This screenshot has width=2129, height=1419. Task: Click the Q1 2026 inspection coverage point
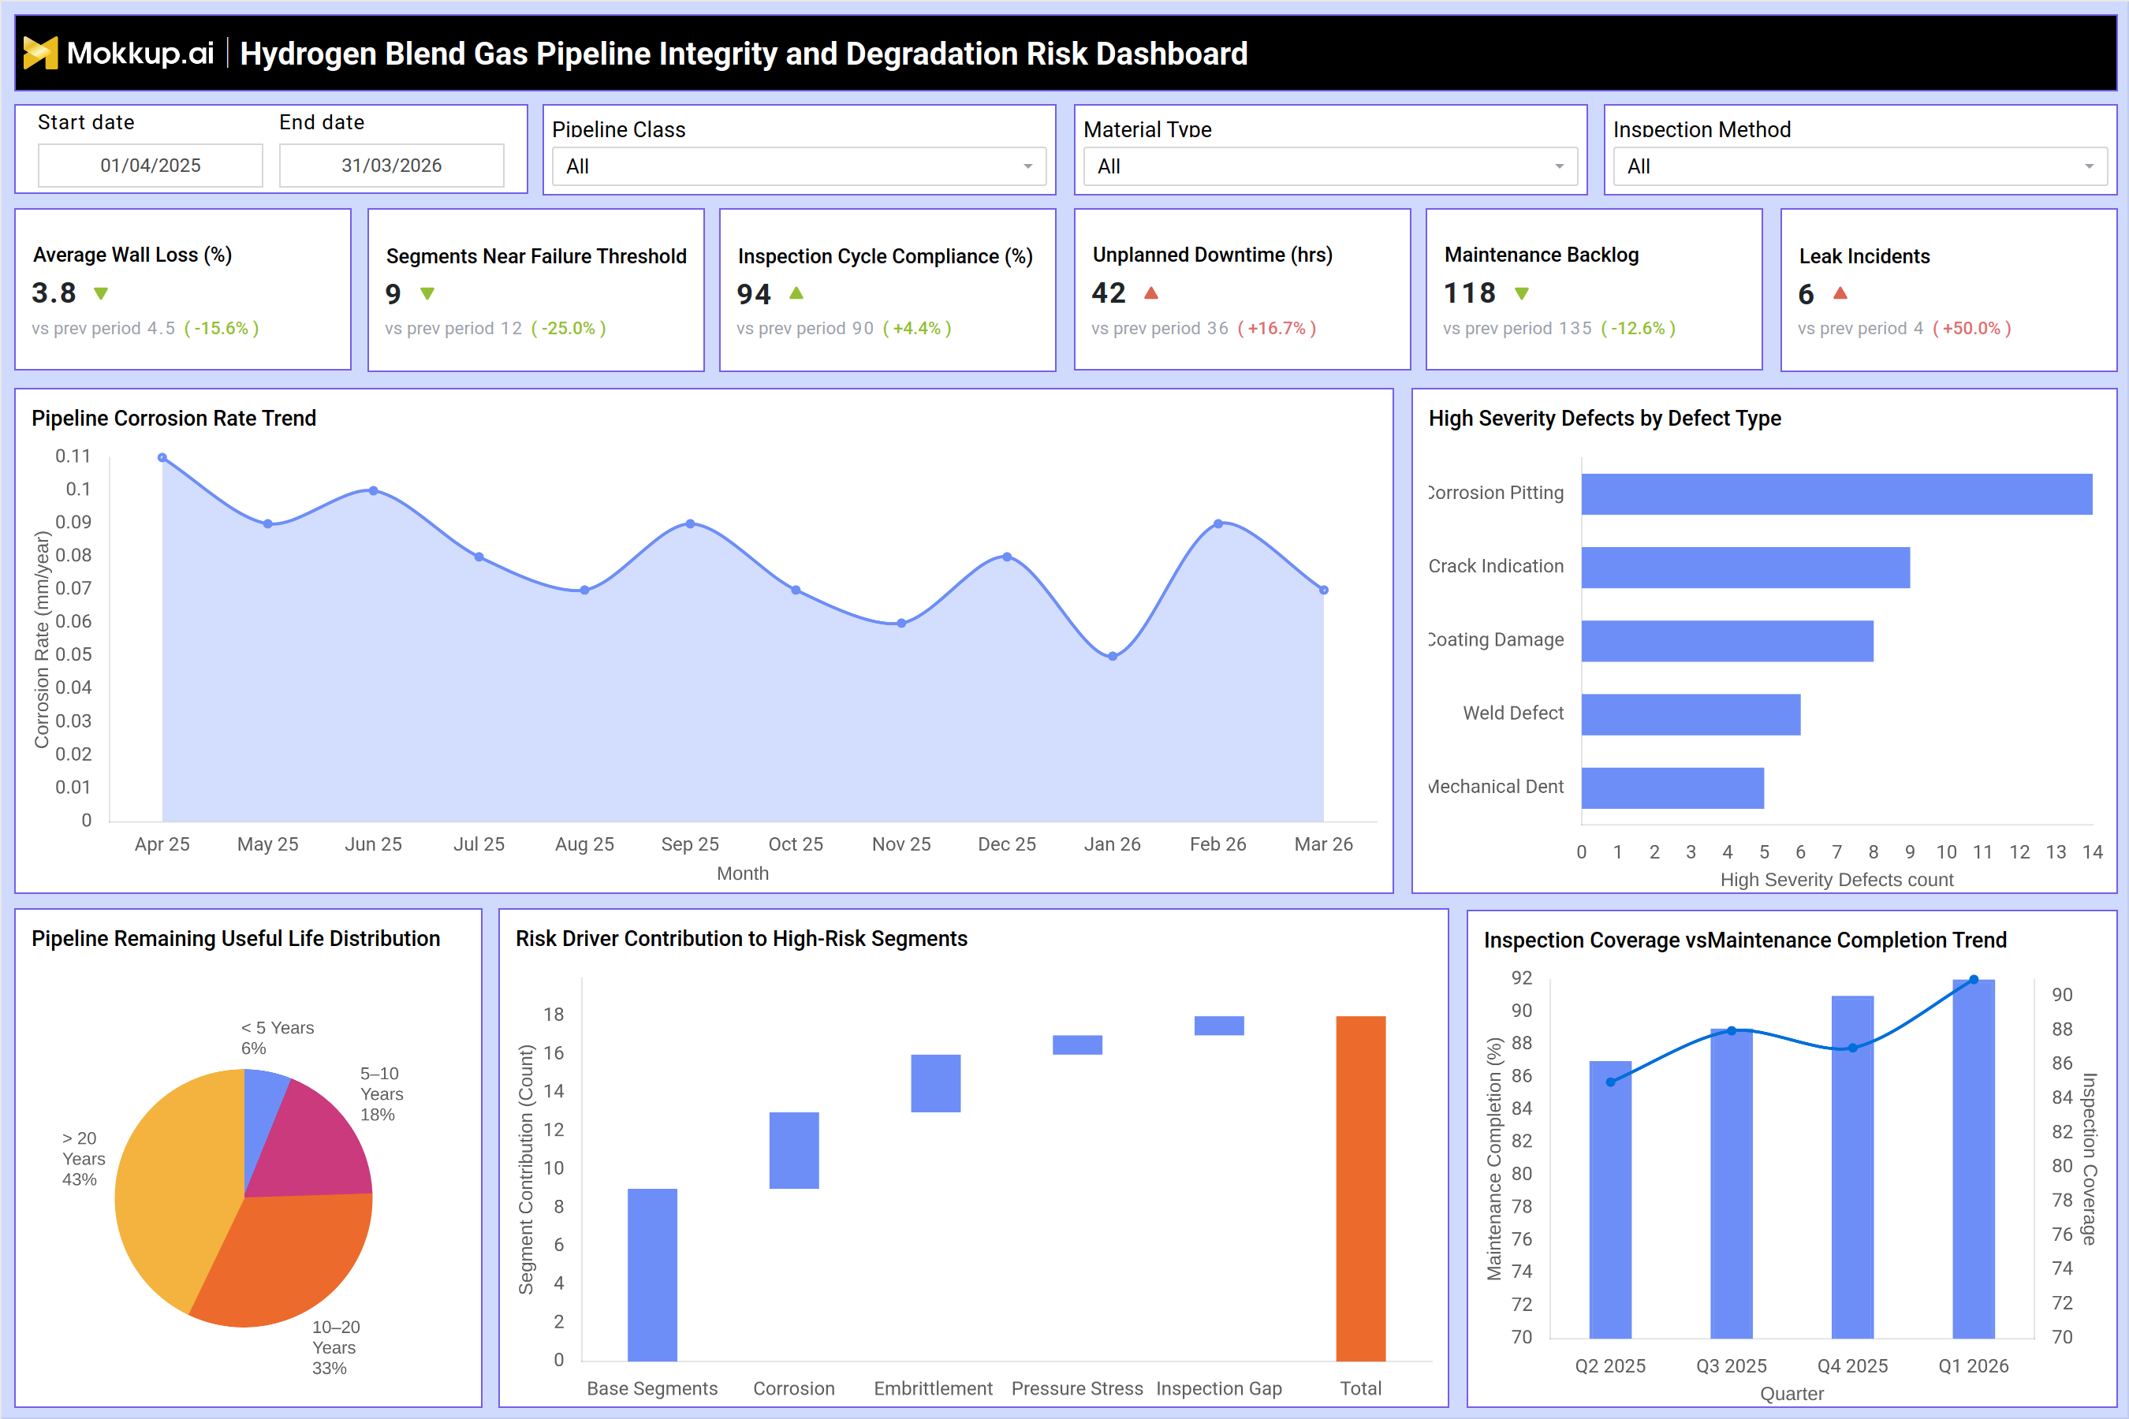click(1974, 979)
